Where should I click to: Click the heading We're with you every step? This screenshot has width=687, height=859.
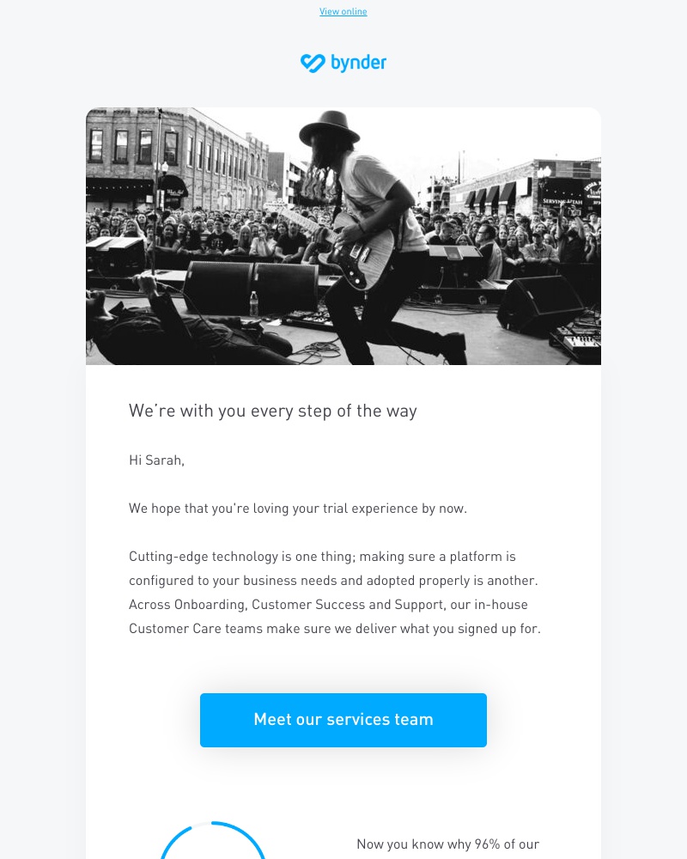273,411
